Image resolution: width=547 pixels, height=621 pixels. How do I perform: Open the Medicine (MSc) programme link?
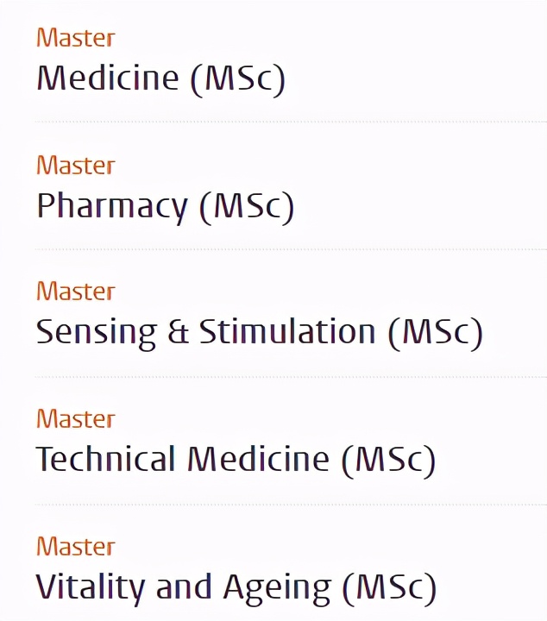pos(160,79)
